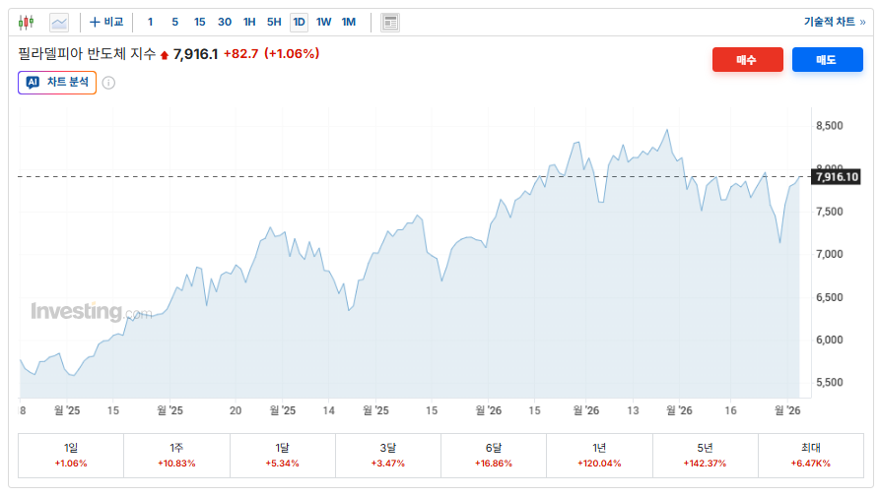Click the AI 차트 분석 button
879x496 pixels.
[57, 83]
